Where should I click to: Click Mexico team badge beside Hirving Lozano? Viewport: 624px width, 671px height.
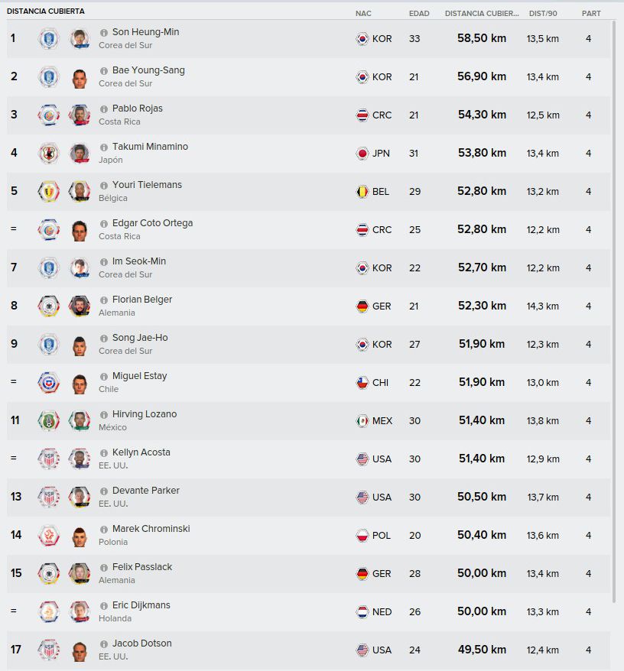coord(48,420)
